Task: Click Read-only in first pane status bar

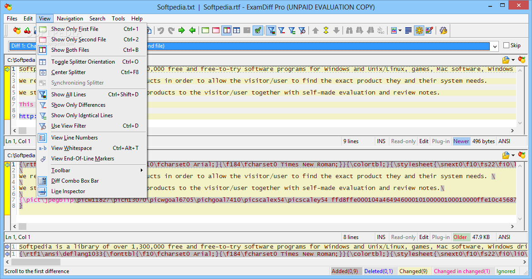Action: [x=403, y=141]
